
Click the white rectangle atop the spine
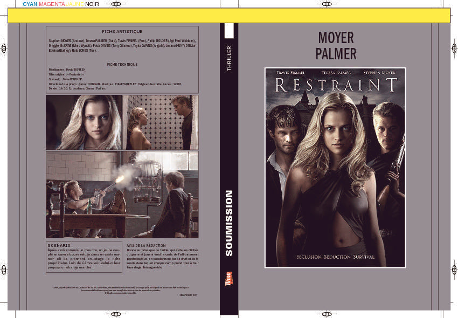click(x=229, y=31)
